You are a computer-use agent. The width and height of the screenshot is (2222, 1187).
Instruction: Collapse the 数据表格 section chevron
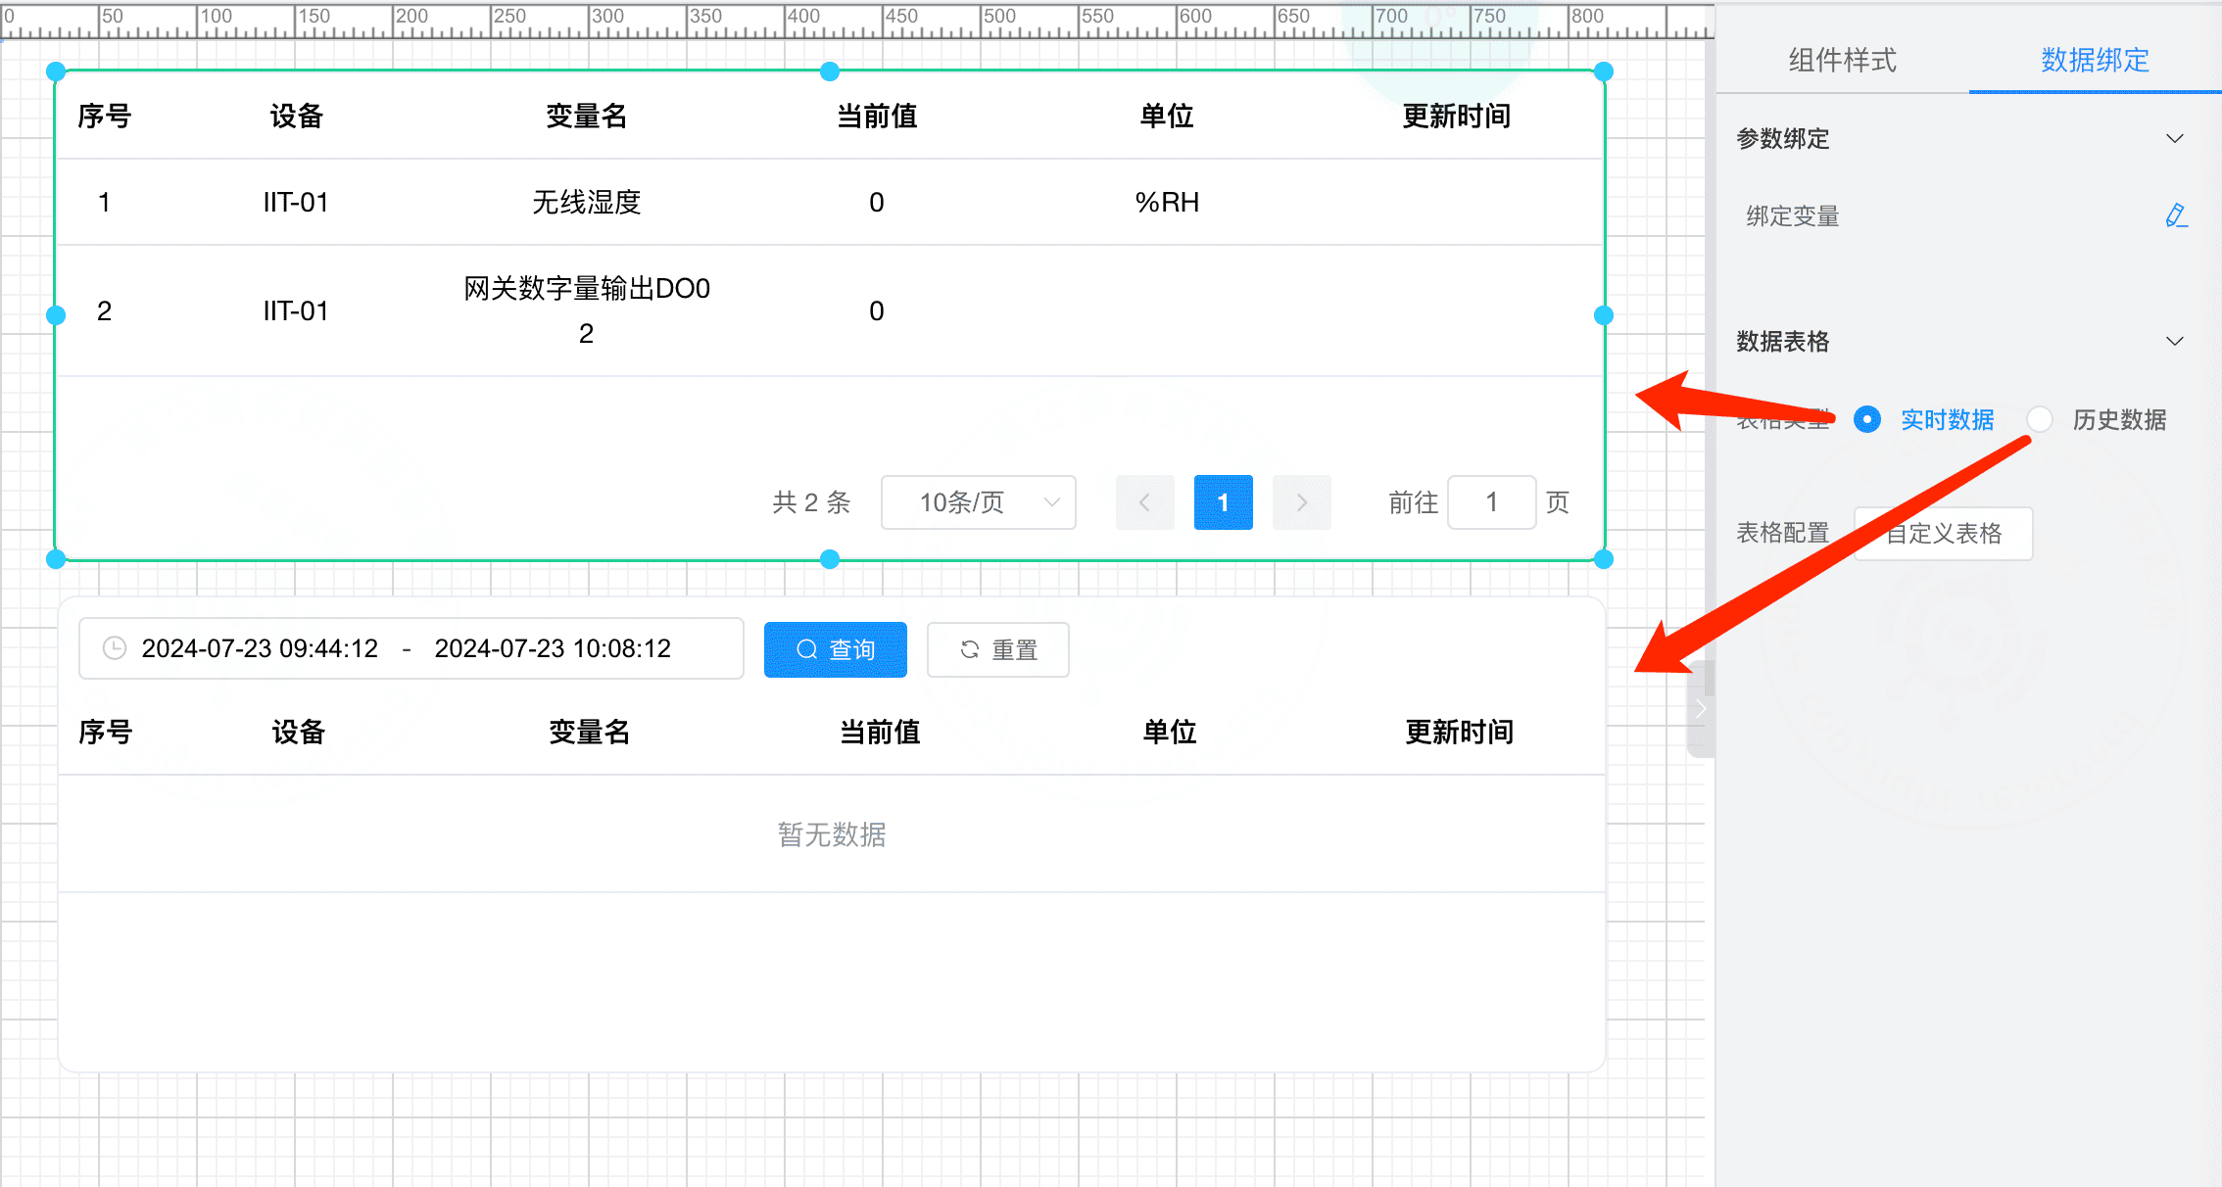(2175, 341)
